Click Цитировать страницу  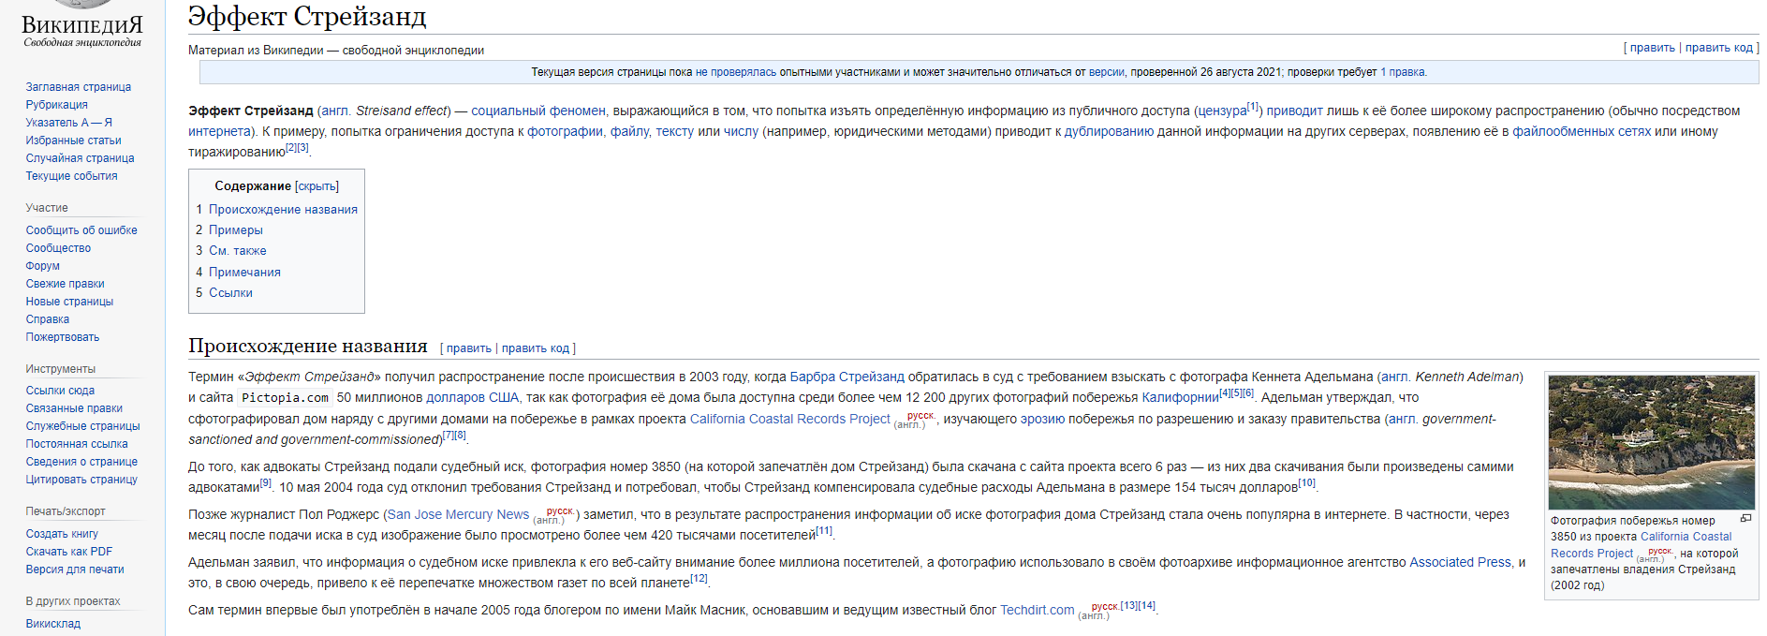[81, 480]
